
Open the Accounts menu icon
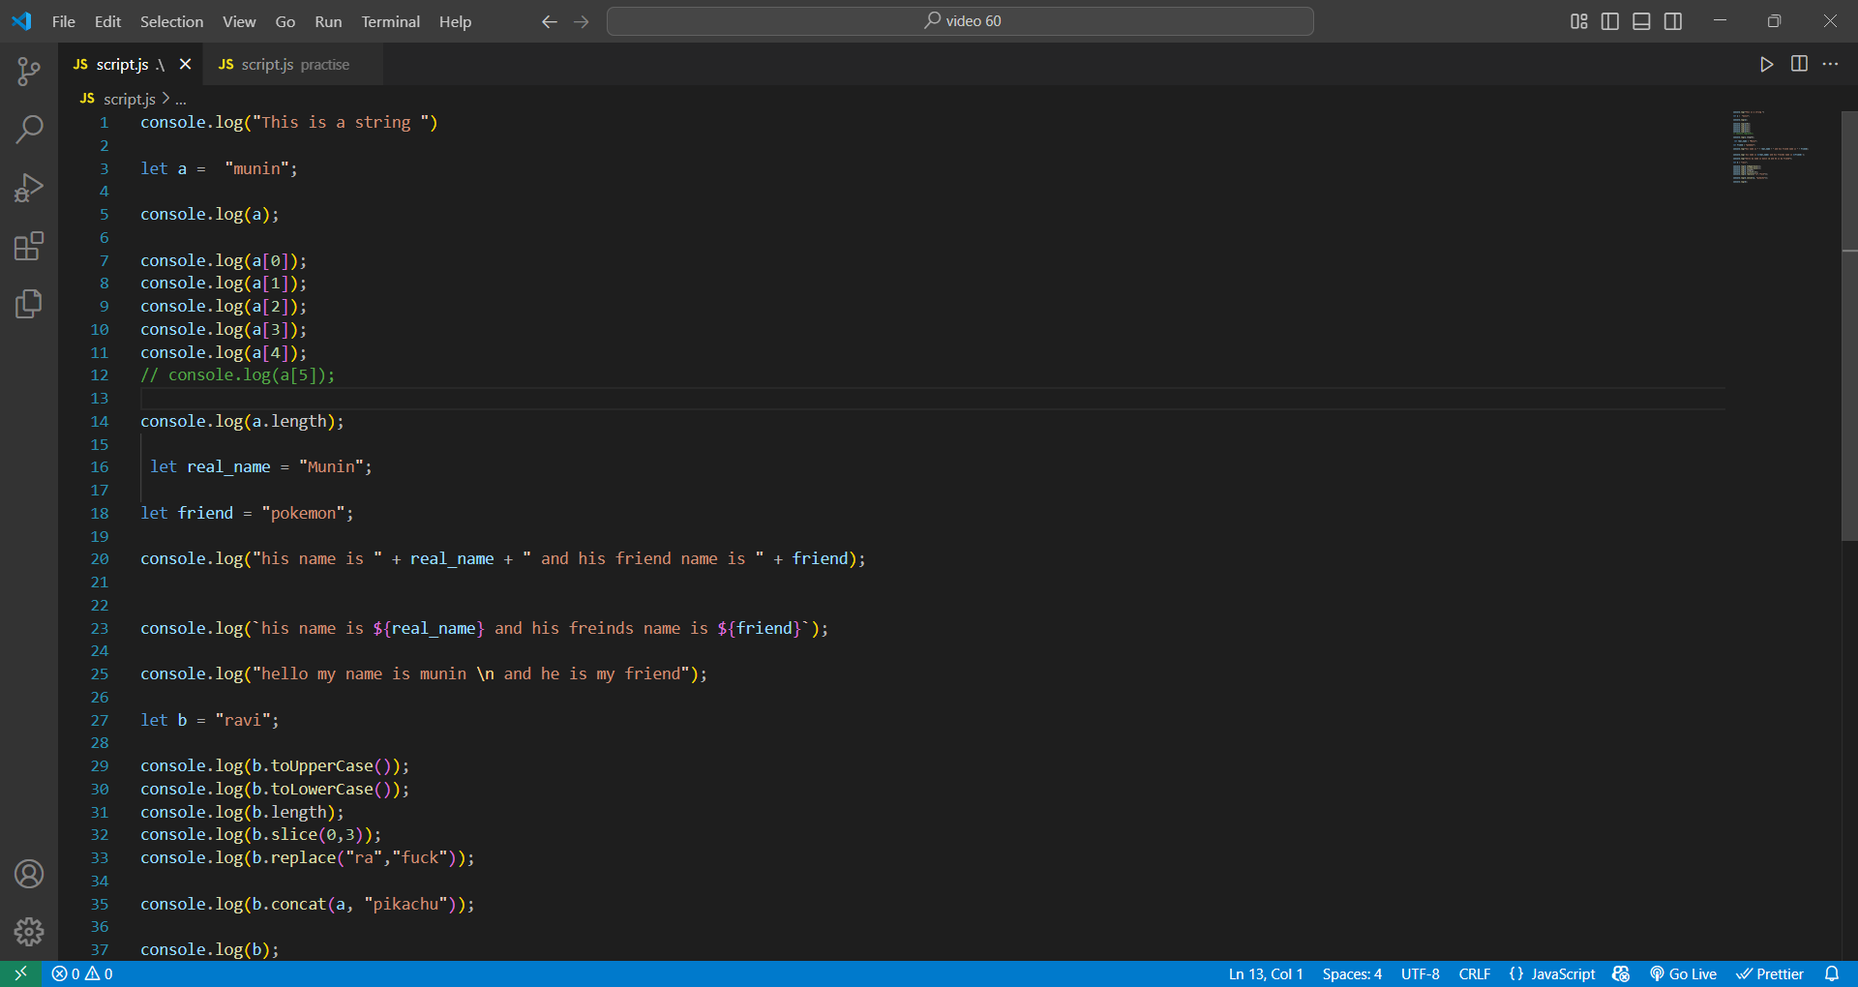click(x=29, y=874)
